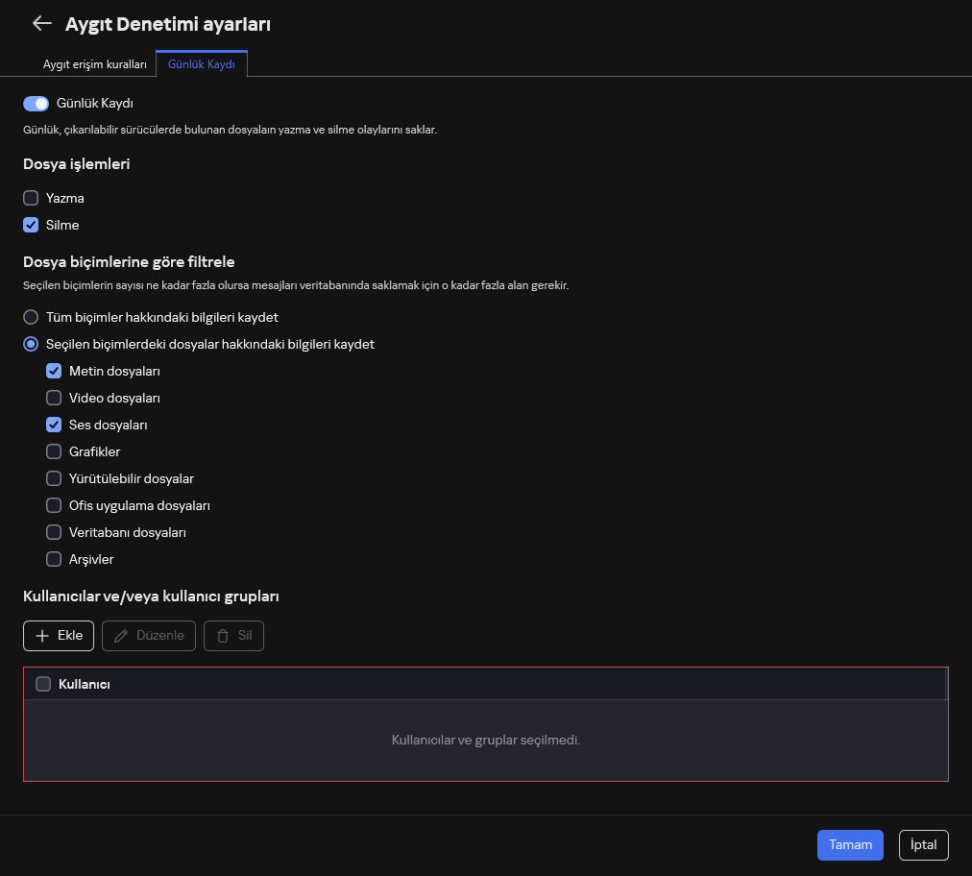Check Yürütülebilir dosyalar checkbox
Screen dimensions: 972x876
tap(54, 478)
